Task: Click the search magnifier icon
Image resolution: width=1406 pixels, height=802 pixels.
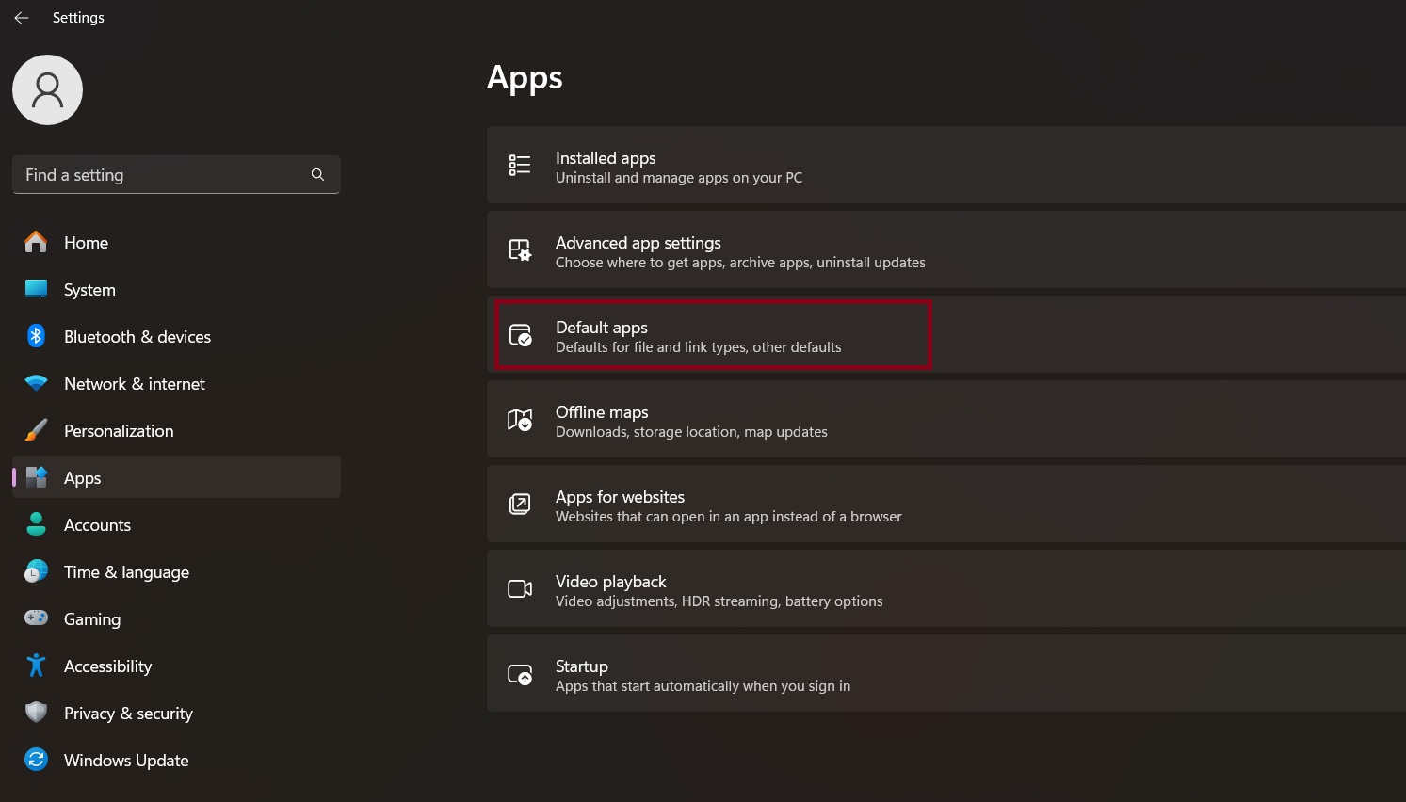Action: coord(317,174)
